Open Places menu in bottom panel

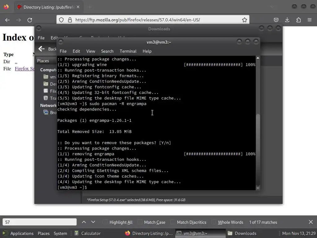pos(43,233)
